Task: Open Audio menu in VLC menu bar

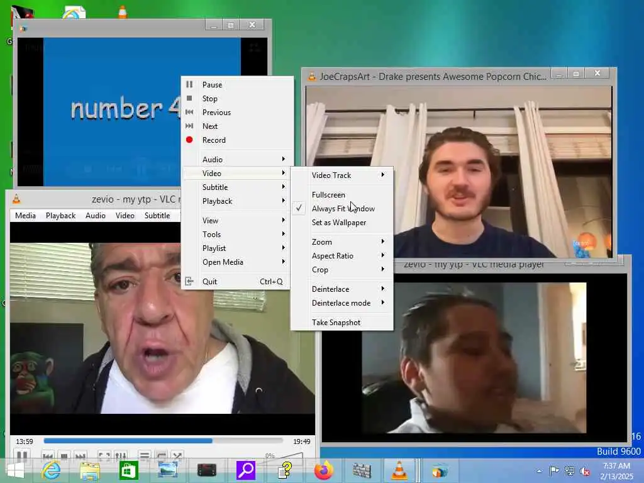Action: pos(96,216)
